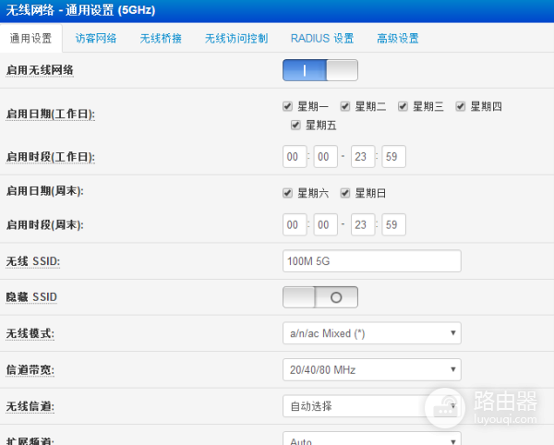Go to the 高级设置 tab
Screen dimensions: 554x445
coord(398,39)
